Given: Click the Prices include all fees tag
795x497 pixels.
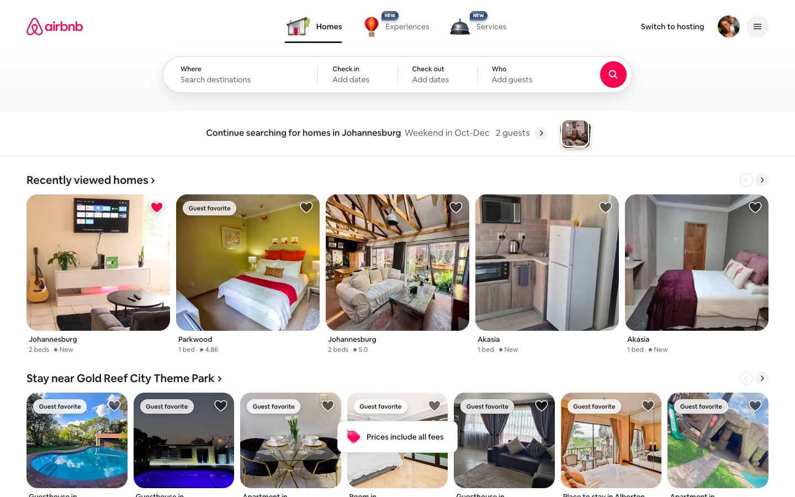Looking at the screenshot, I should (397, 437).
